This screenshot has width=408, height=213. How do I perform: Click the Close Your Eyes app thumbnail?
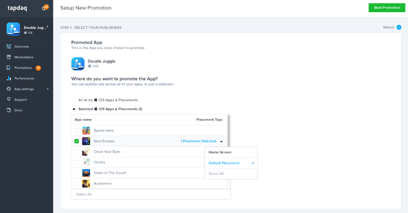[86, 152]
